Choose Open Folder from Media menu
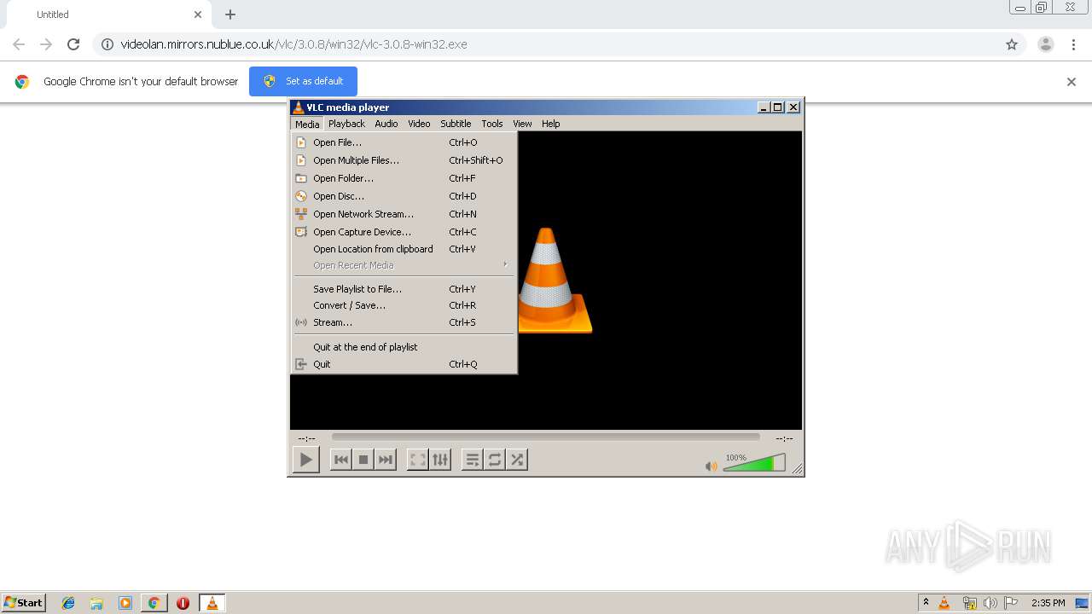Viewport: 1092px width, 614px height. click(x=404, y=178)
